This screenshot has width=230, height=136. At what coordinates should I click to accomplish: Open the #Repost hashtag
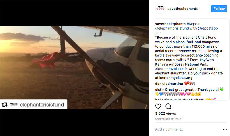point(195,24)
